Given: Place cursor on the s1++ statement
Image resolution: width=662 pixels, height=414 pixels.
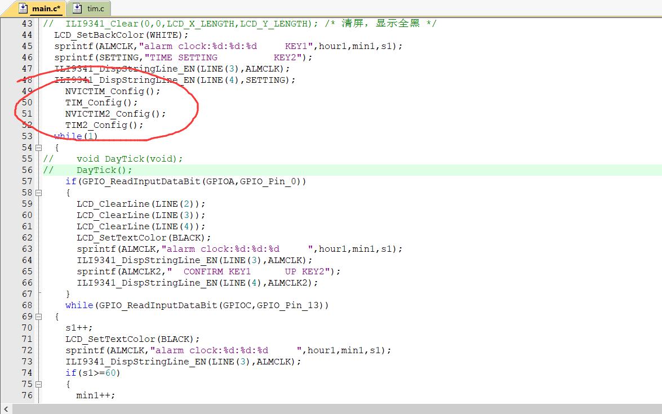Looking at the screenshot, I should coord(79,328).
